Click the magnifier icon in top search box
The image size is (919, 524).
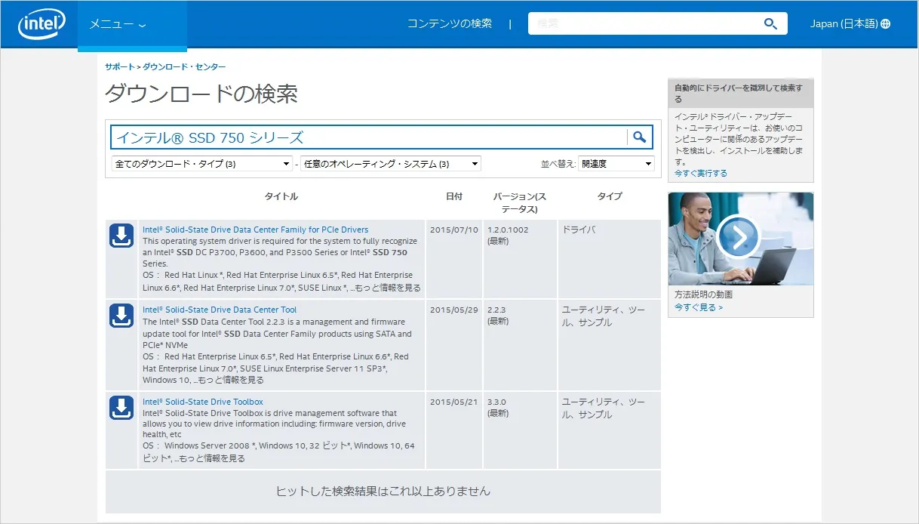pos(770,23)
